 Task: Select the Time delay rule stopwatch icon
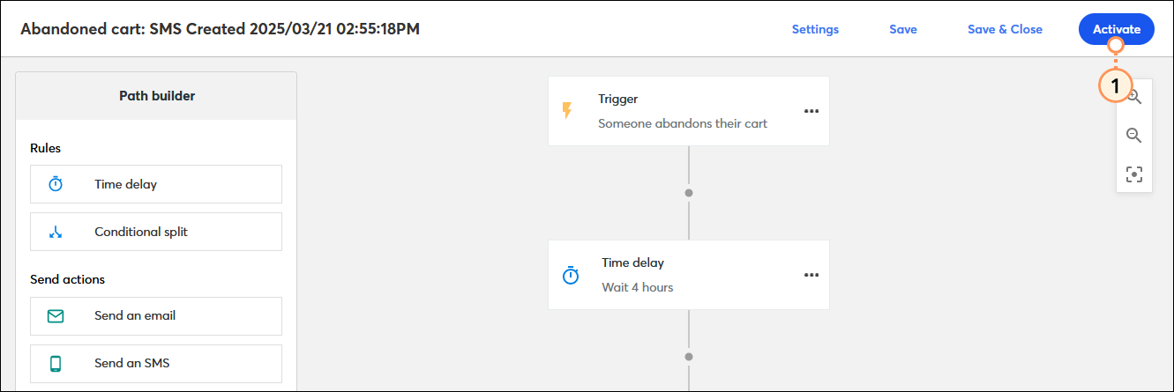point(56,184)
